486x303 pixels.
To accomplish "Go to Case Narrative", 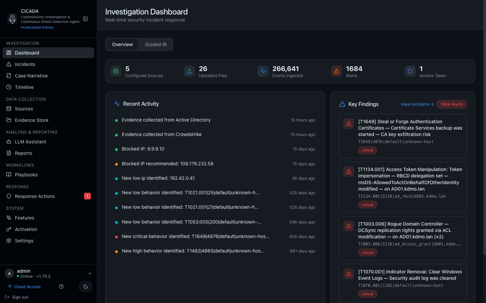I will 48,76.
